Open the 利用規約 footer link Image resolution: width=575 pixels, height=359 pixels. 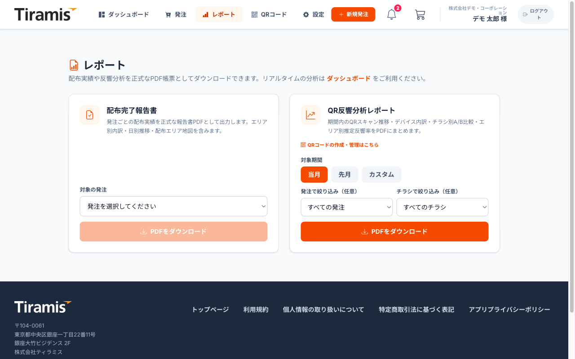(x=256, y=310)
